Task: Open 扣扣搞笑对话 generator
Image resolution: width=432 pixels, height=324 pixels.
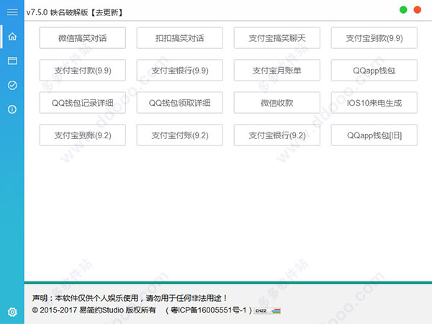Action: tap(179, 37)
